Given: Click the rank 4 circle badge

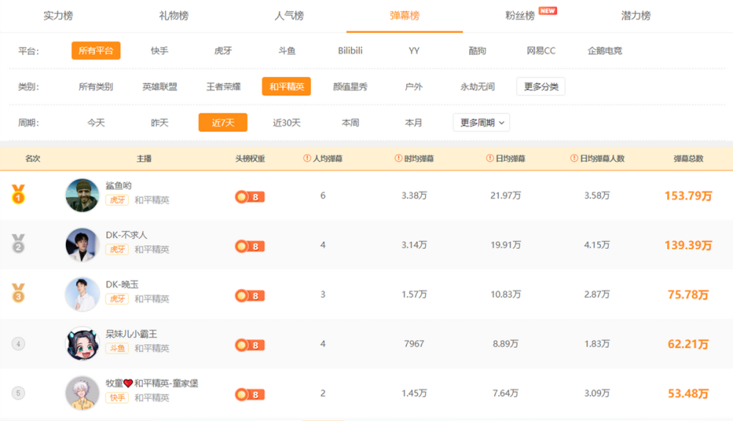Looking at the screenshot, I should 18,344.
